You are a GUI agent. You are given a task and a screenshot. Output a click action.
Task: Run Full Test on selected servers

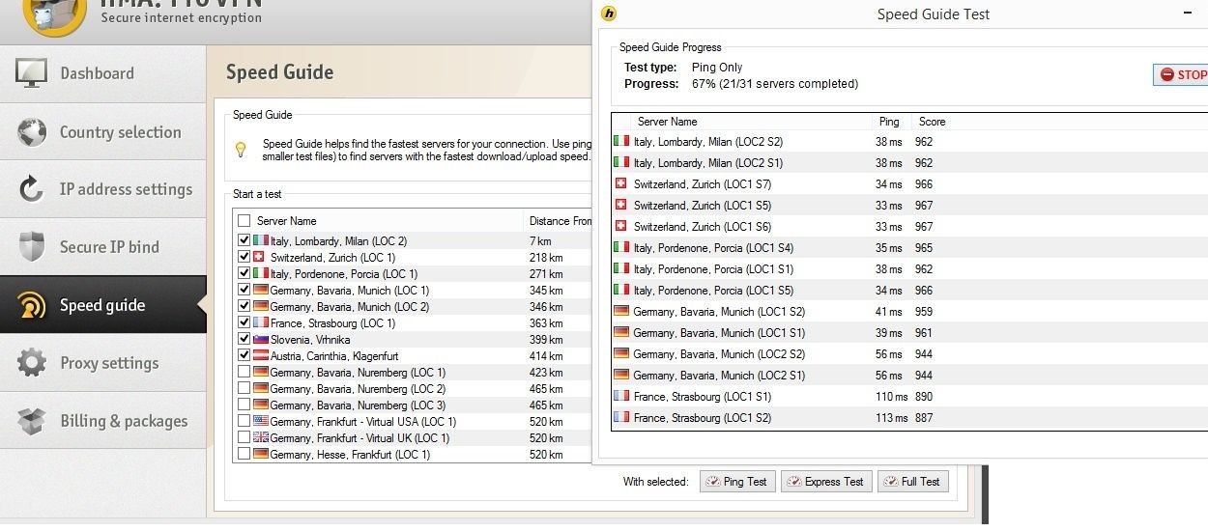click(912, 481)
